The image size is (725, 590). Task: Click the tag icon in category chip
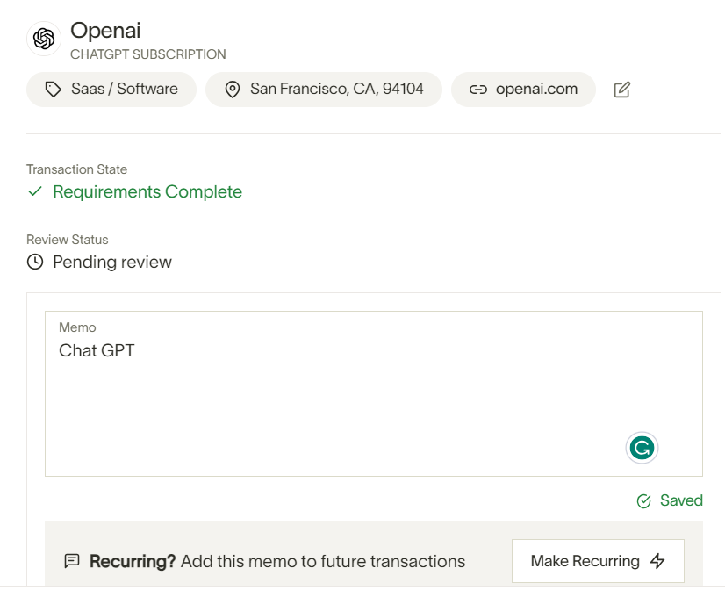54,90
